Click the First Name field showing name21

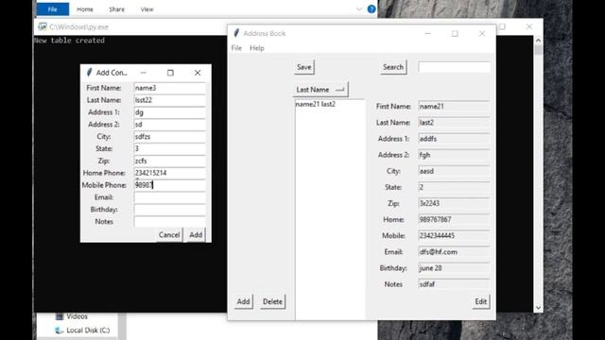click(x=454, y=107)
